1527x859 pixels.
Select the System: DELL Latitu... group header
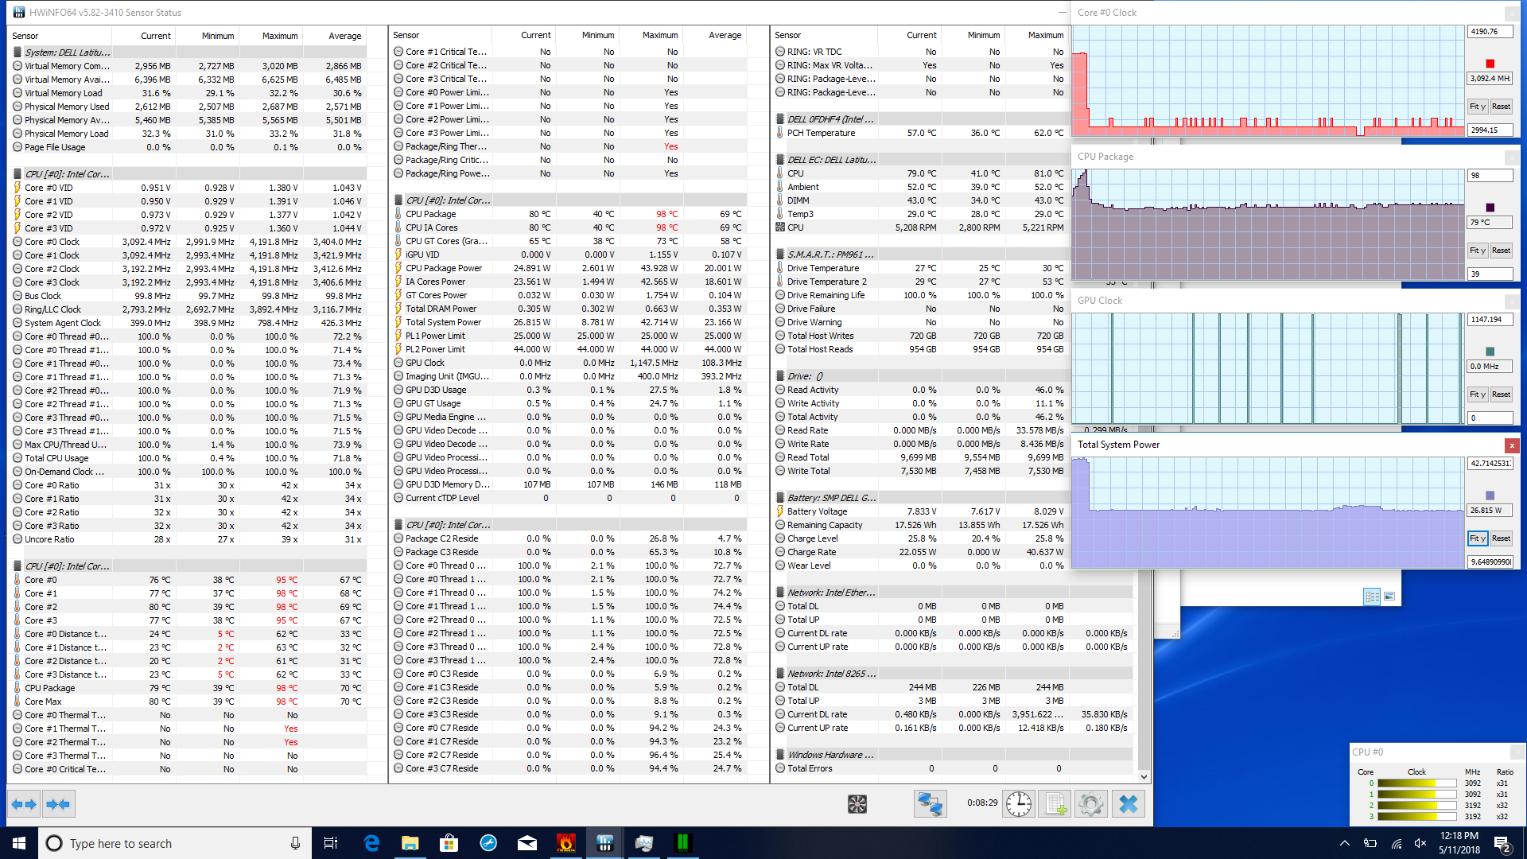tap(188, 52)
